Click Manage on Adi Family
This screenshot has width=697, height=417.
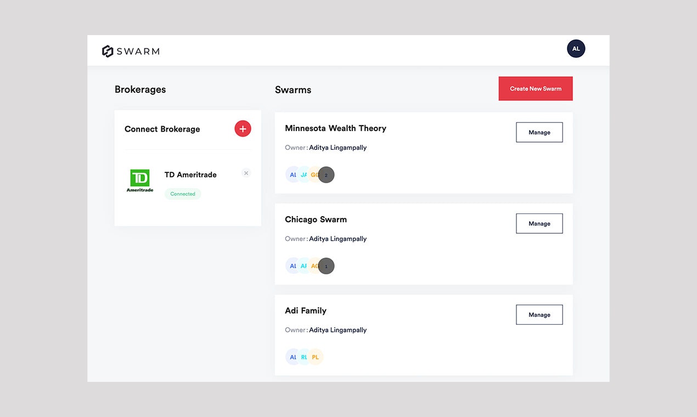[539, 314]
